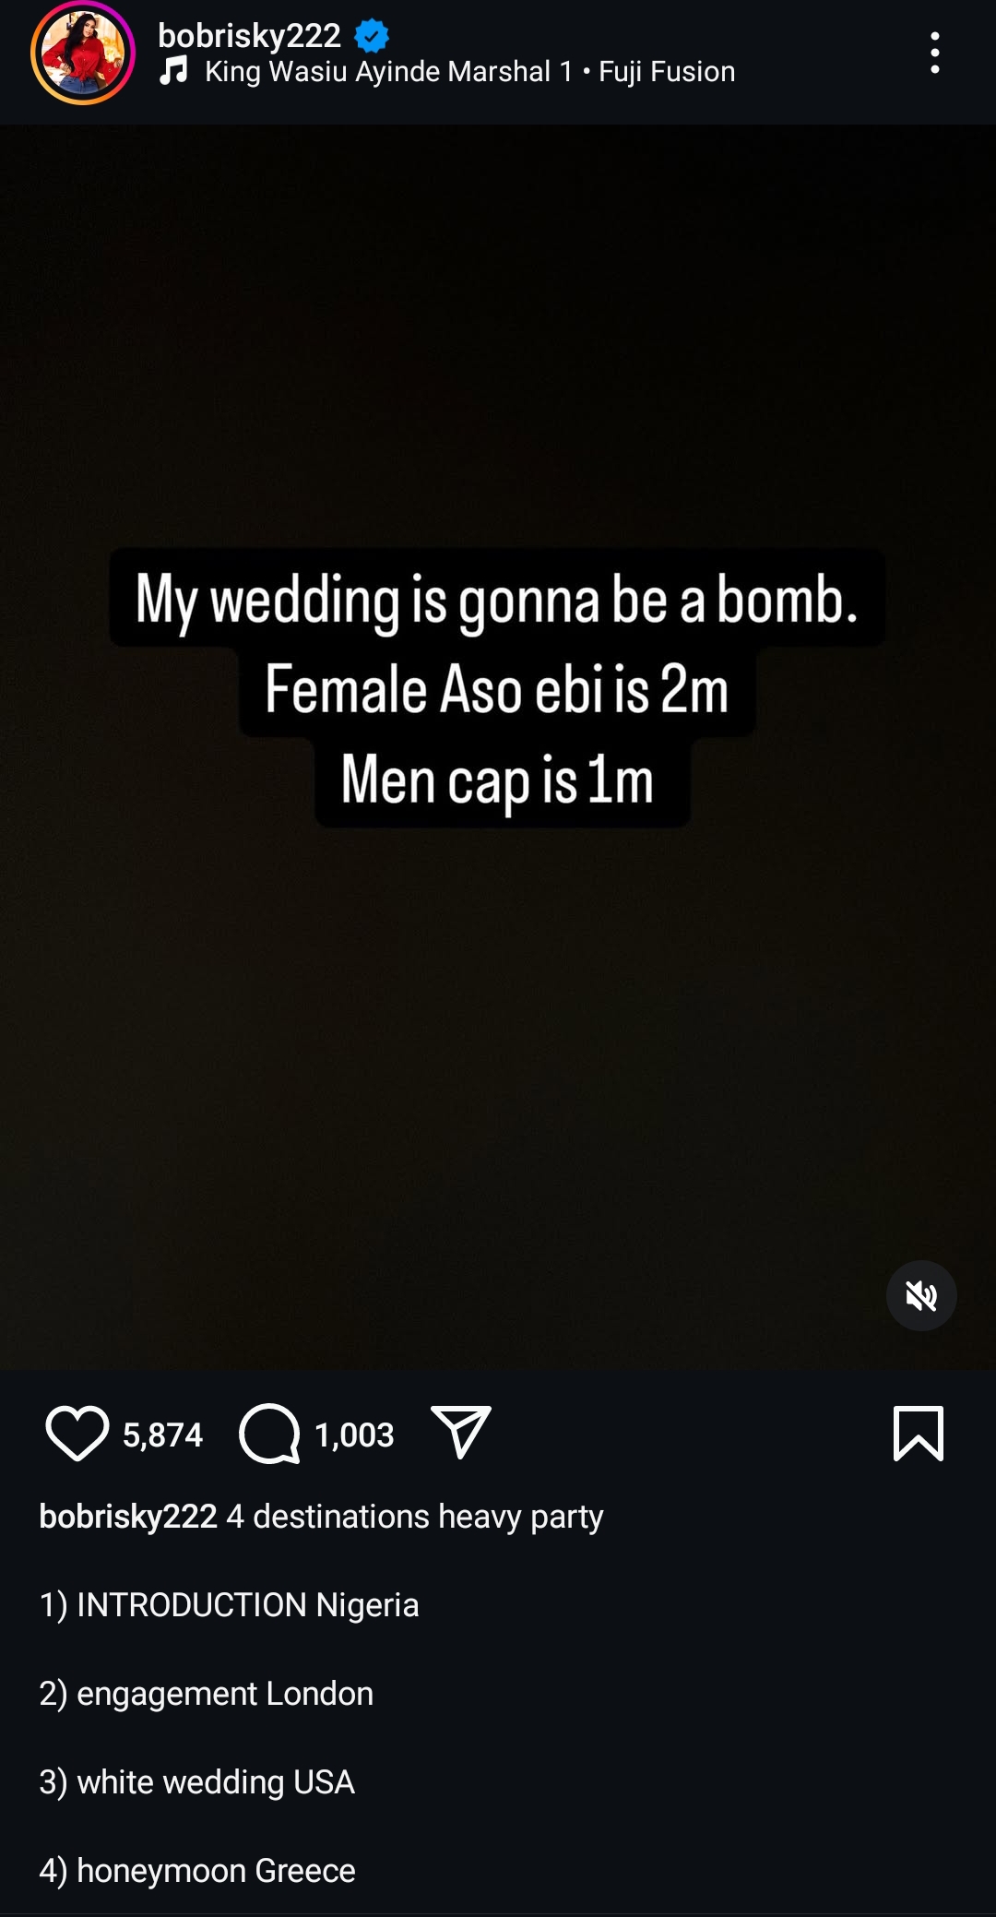This screenshot has width=996, height=1917.
Task: Like the post with heart icon
Action: (x=77, y=1434)
